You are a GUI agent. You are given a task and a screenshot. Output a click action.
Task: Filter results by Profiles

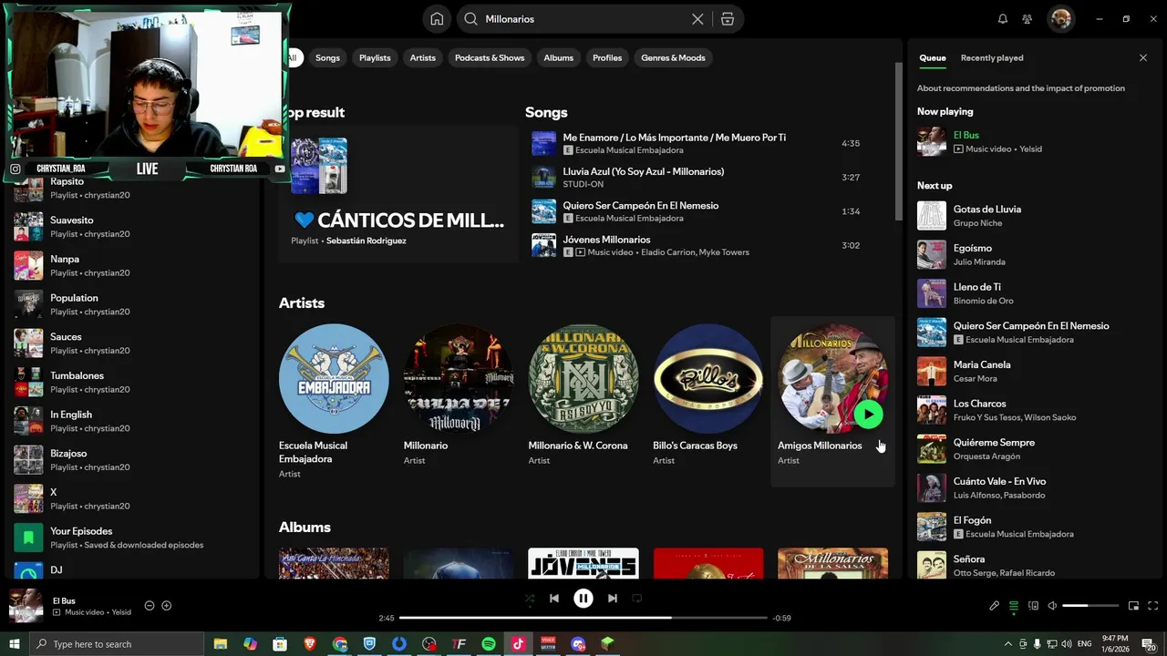tap(607, 57)
